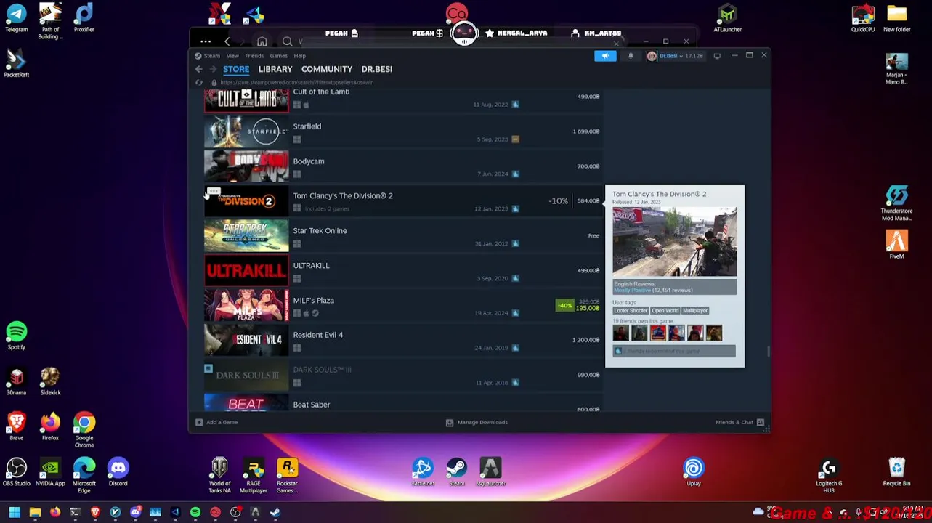This screenshot has height=523, width=932.
Task: Open Manage Downloads
Action: (477, 422)
